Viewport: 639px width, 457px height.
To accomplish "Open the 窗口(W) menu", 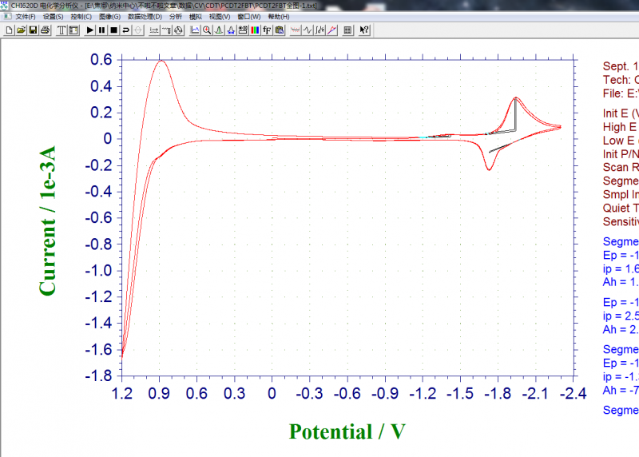I will coord(249,17).
